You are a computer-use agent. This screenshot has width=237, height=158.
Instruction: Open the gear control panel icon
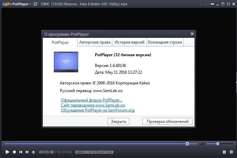pos(231,152)
